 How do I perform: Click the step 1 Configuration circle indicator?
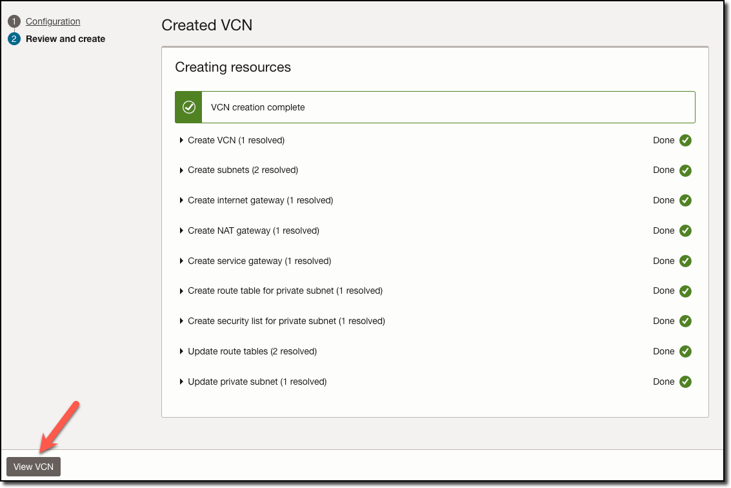[14, 21]
